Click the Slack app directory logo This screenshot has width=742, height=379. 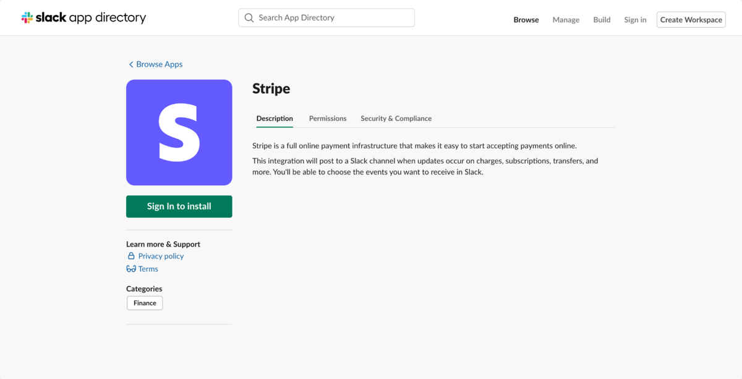[83, 18]
